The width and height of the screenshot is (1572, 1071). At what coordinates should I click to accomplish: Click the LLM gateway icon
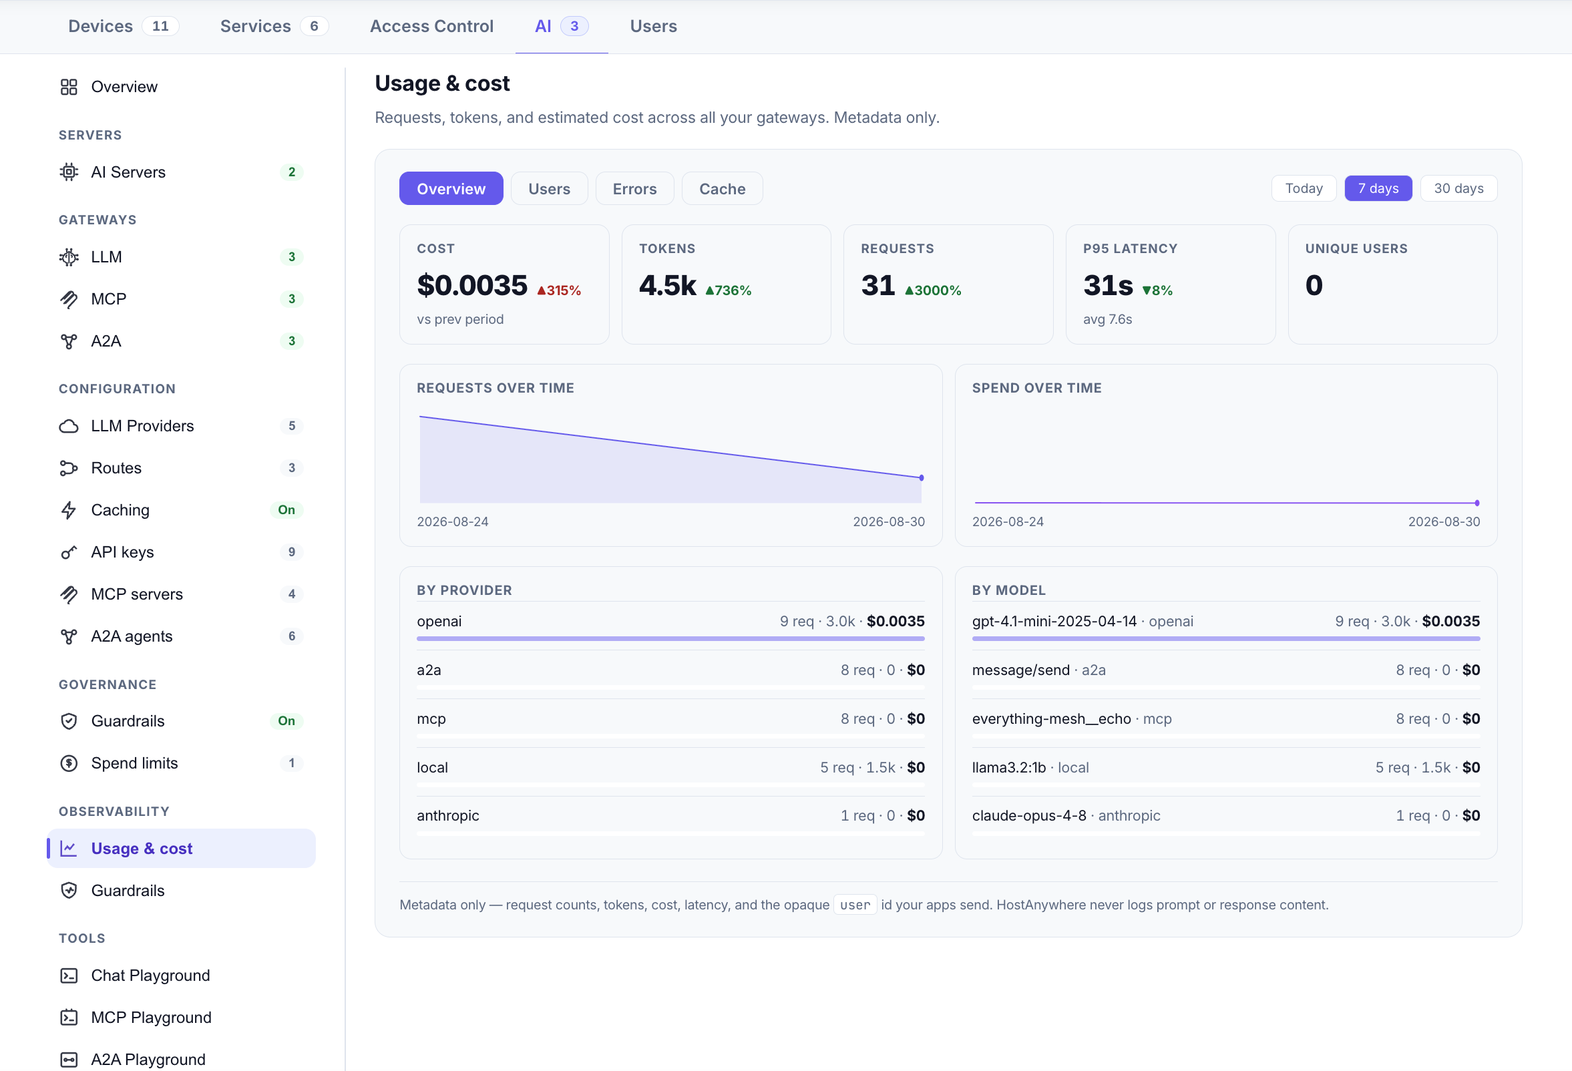click(69, 257)
